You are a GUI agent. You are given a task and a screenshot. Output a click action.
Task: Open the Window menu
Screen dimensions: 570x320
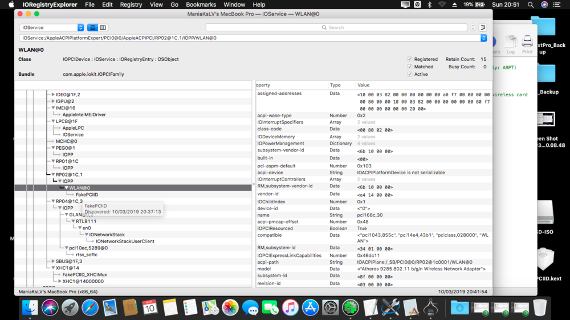234,5
